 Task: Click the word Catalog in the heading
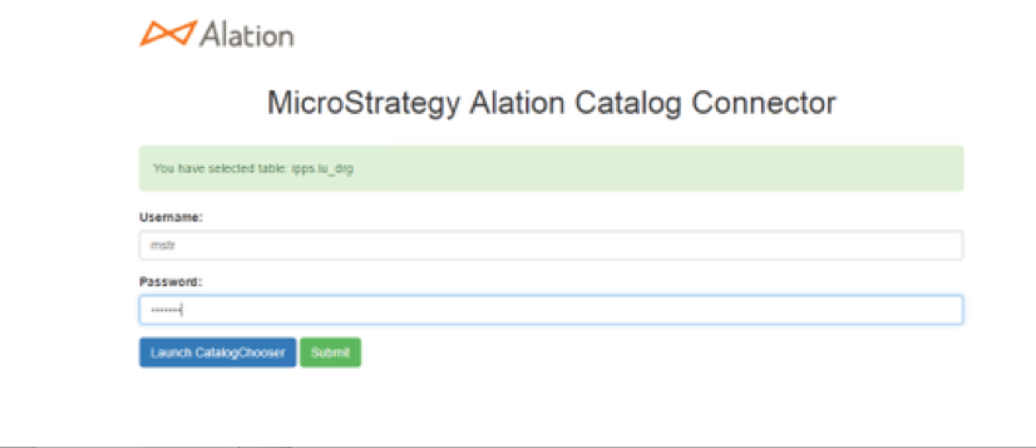(x=628, y=103)
